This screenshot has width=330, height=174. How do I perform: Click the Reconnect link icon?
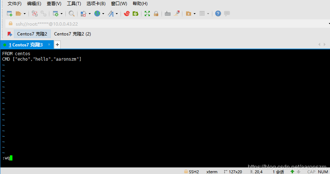(x=43, y=14)
